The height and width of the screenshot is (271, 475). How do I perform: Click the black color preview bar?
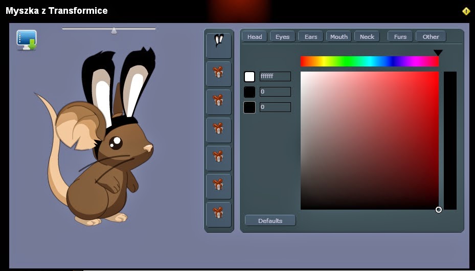[450, 141]
